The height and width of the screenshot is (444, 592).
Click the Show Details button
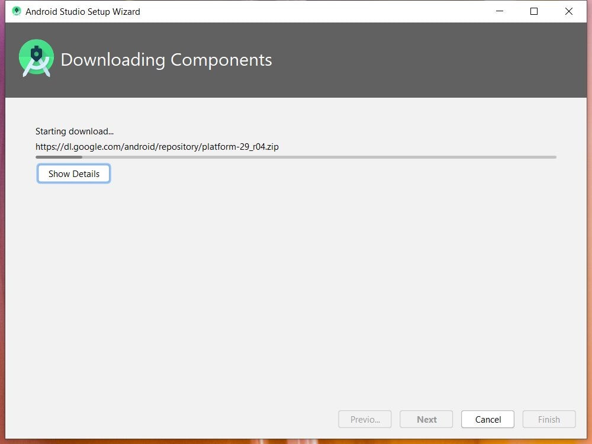[x=73, y=173]
